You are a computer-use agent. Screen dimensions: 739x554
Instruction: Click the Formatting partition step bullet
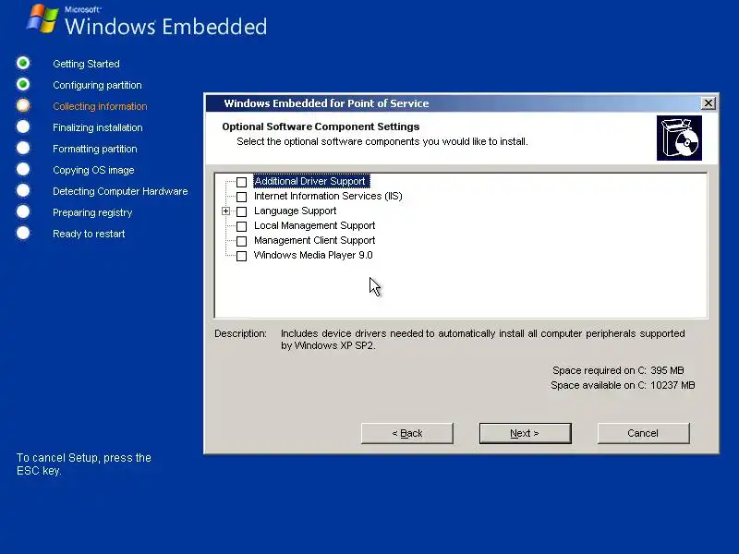pos(23,148)
